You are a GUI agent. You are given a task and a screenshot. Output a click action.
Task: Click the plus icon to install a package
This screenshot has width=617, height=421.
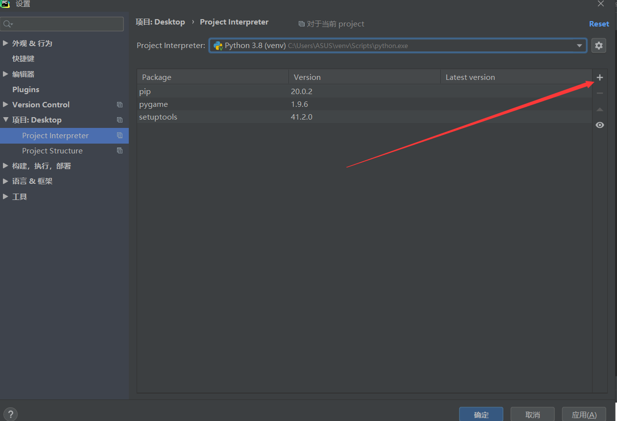click(600, 77)
